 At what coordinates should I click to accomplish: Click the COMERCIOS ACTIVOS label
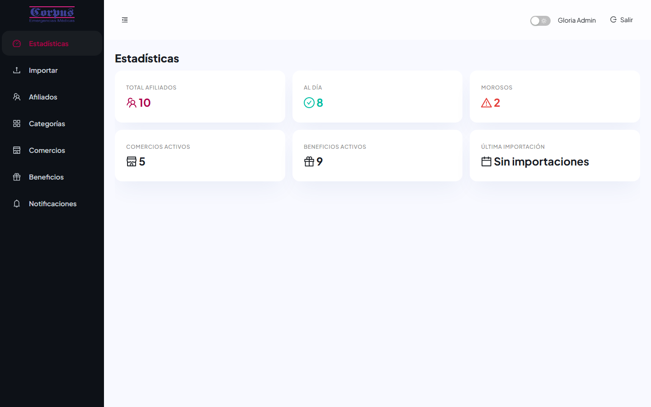(x=158, y=147)
